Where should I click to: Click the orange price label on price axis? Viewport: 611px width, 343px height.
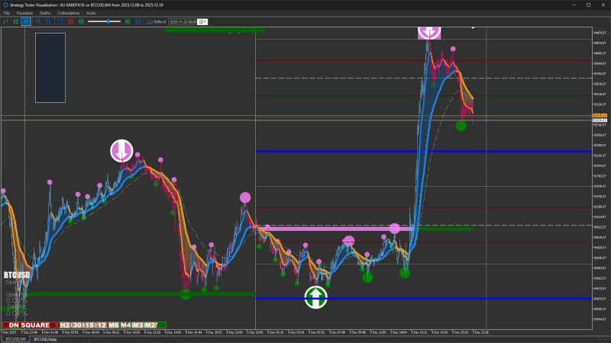pos(600,116)
